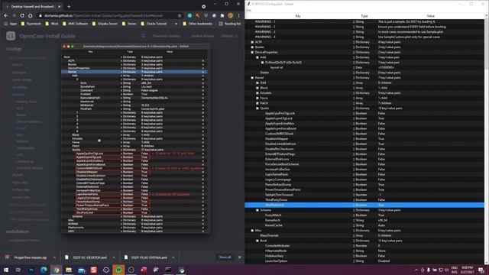This screenshot has width=489, height=275.
Task: Collapse the Kernel node in ProperTree
Action: point(252,78)
